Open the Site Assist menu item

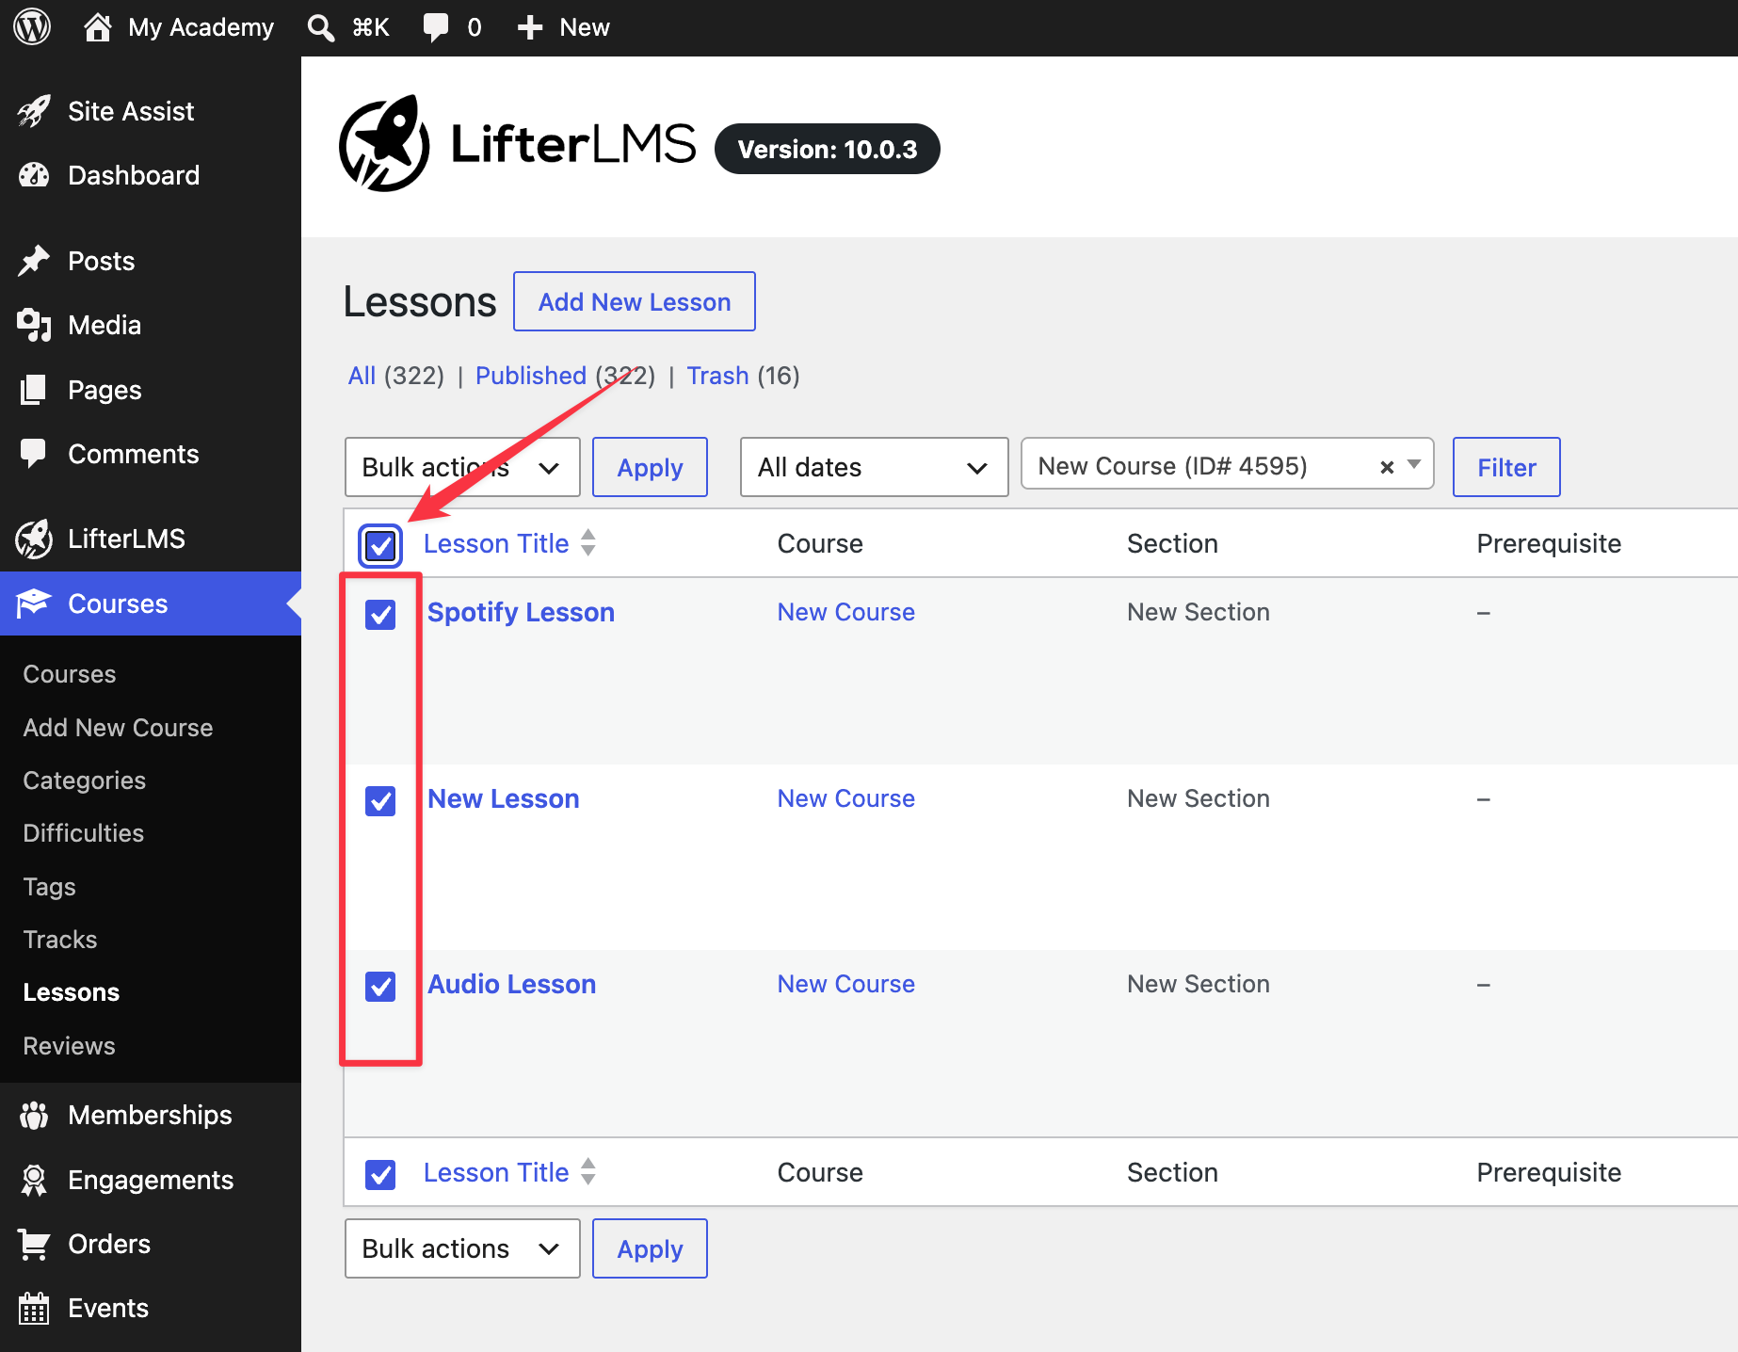[131, 111]
